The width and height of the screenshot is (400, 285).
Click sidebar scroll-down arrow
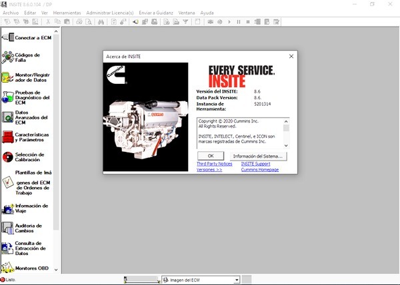56,270
